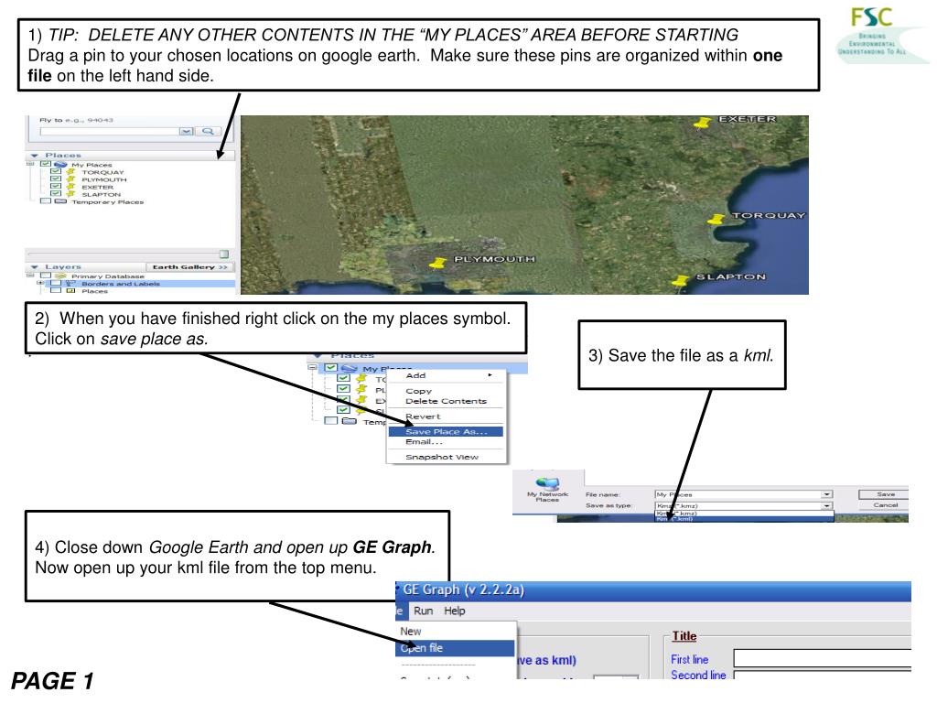Choose Delete Contents in context menu

coord(447,401)
